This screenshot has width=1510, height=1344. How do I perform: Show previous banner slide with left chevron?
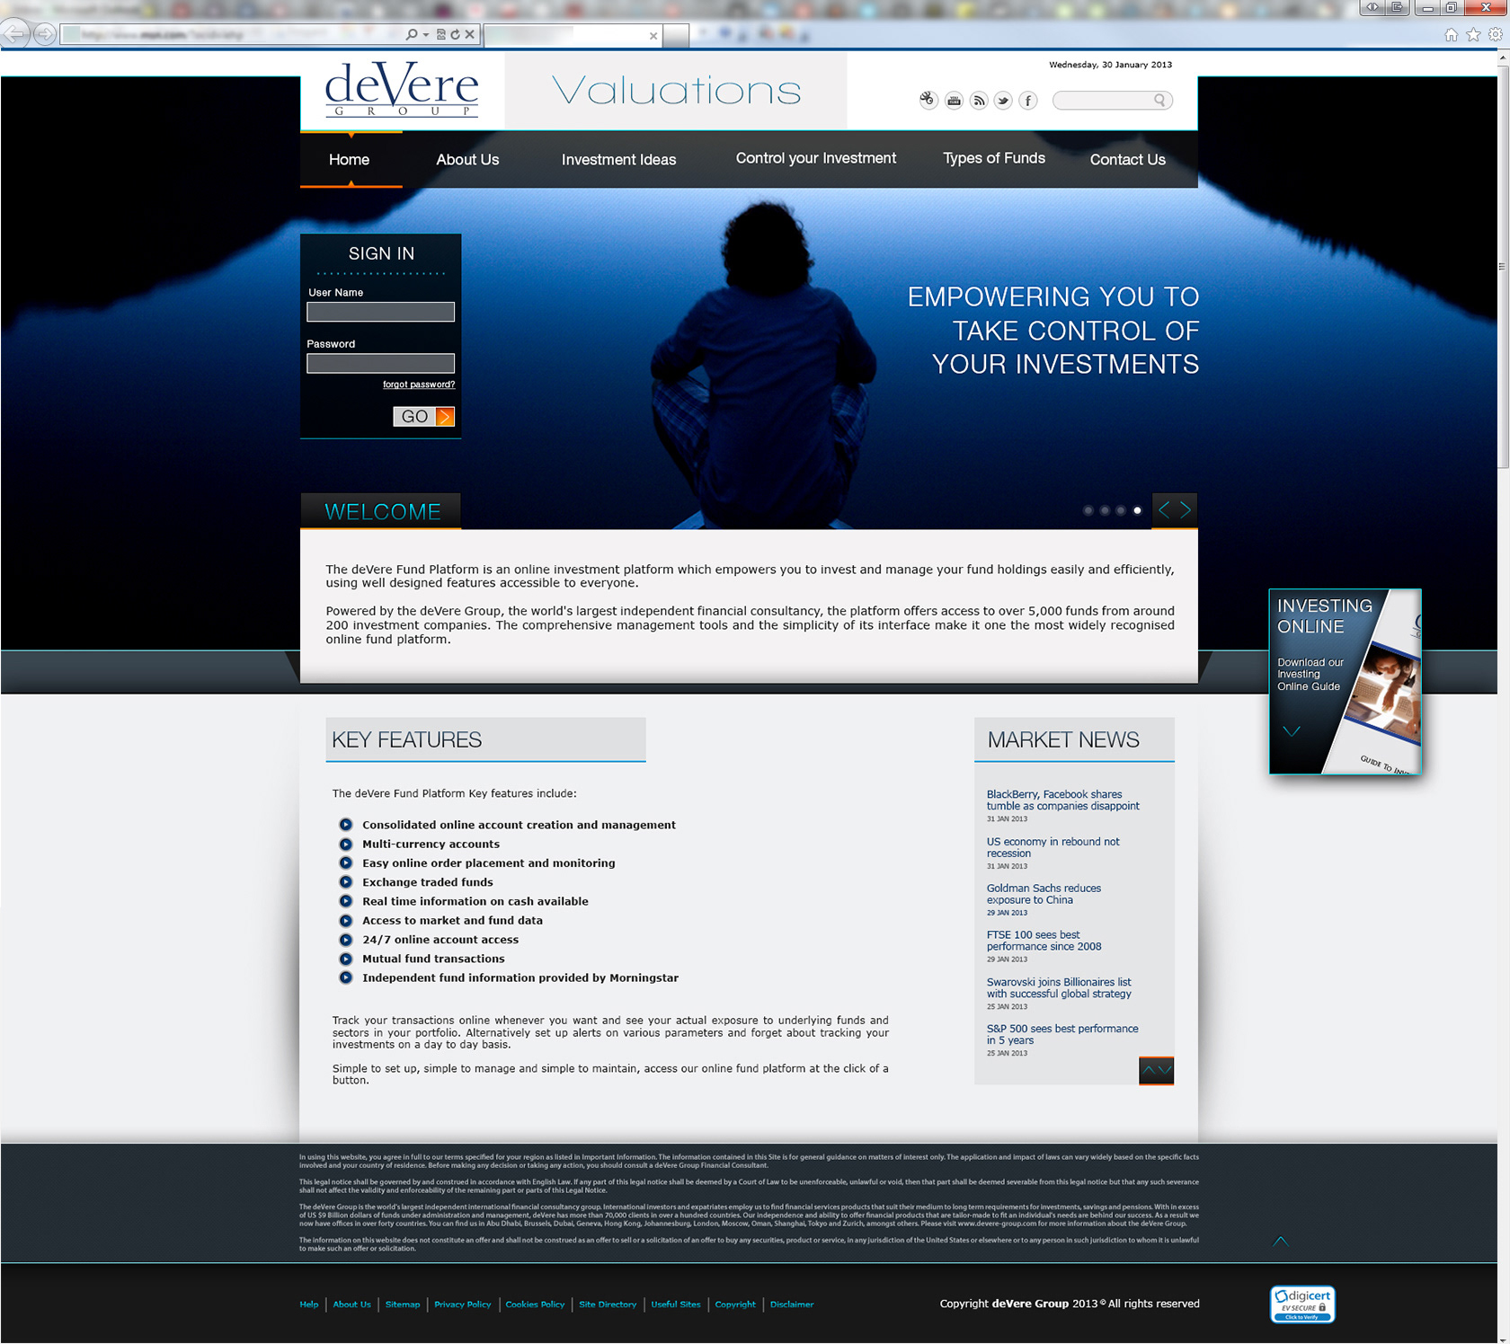pyautogui.click(x=1164, y=510)
